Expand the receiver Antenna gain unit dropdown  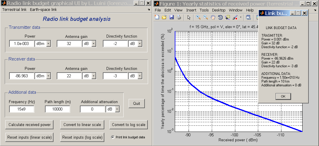tap(94, 76)
